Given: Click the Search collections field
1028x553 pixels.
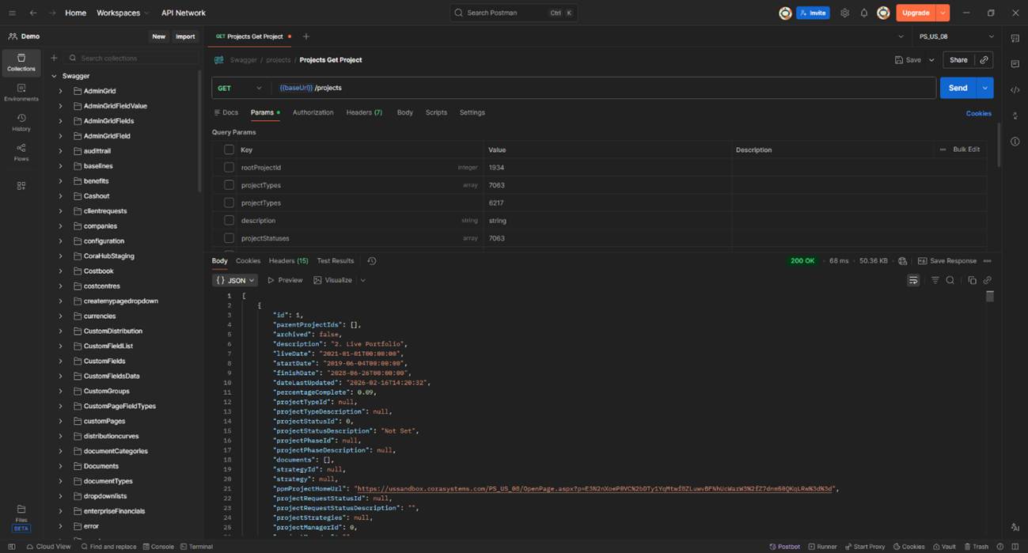Looking at the screenshot, I should point(131,58).
